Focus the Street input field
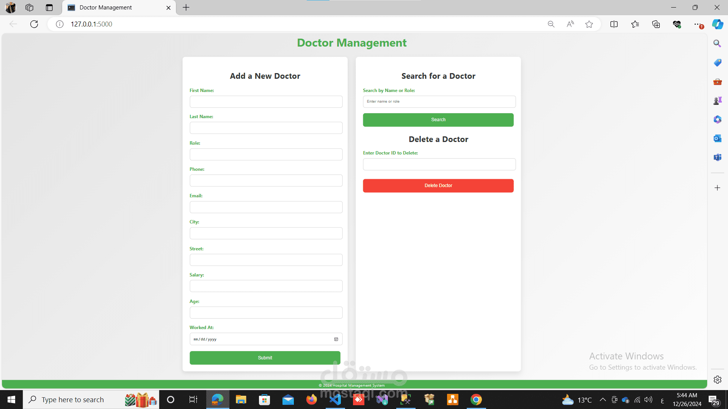This screenshot has width=728, height=409. (266, 259)
